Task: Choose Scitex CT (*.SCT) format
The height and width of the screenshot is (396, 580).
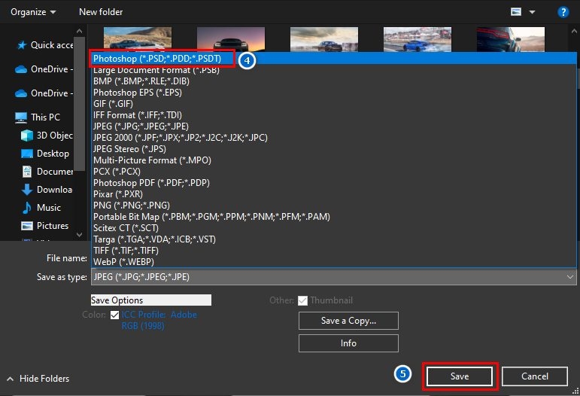Action: 333,228
